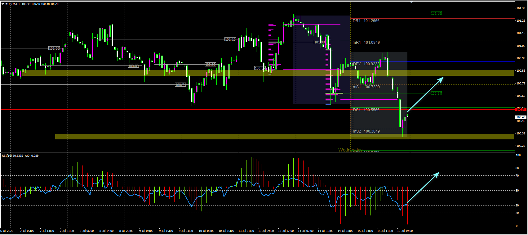Image resolution: width=528 pixels, height=235 pixels.
Task: Select the lower yellow support zone rectangle
Action: point(285,137)
